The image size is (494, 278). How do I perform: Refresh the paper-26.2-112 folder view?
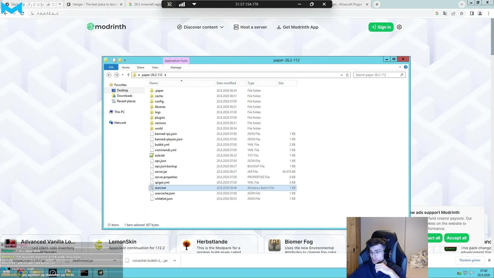(347, 75)
